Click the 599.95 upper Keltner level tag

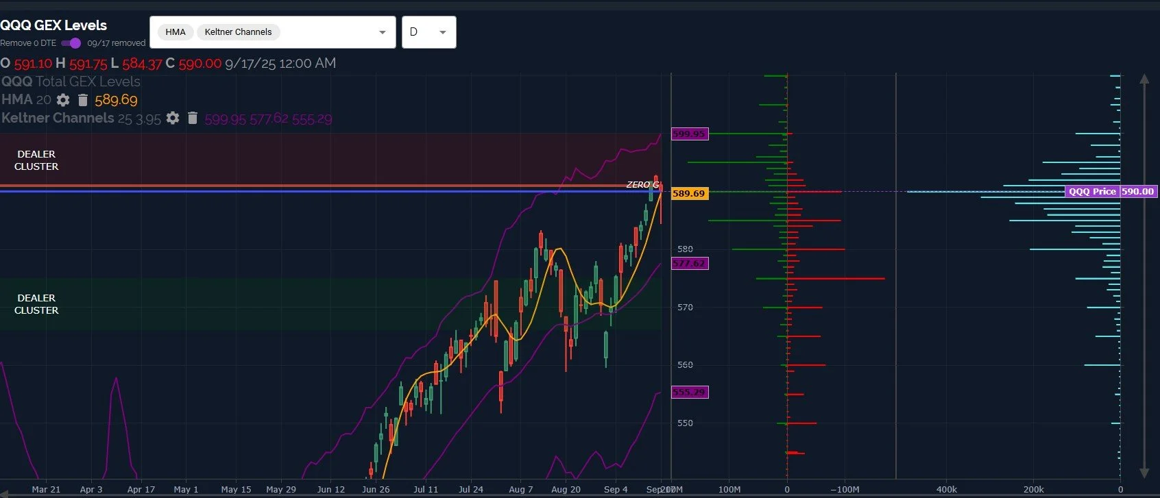pos(689,134)
